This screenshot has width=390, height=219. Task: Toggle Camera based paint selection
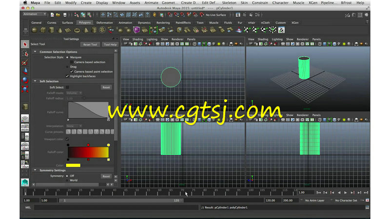[72, 72]
